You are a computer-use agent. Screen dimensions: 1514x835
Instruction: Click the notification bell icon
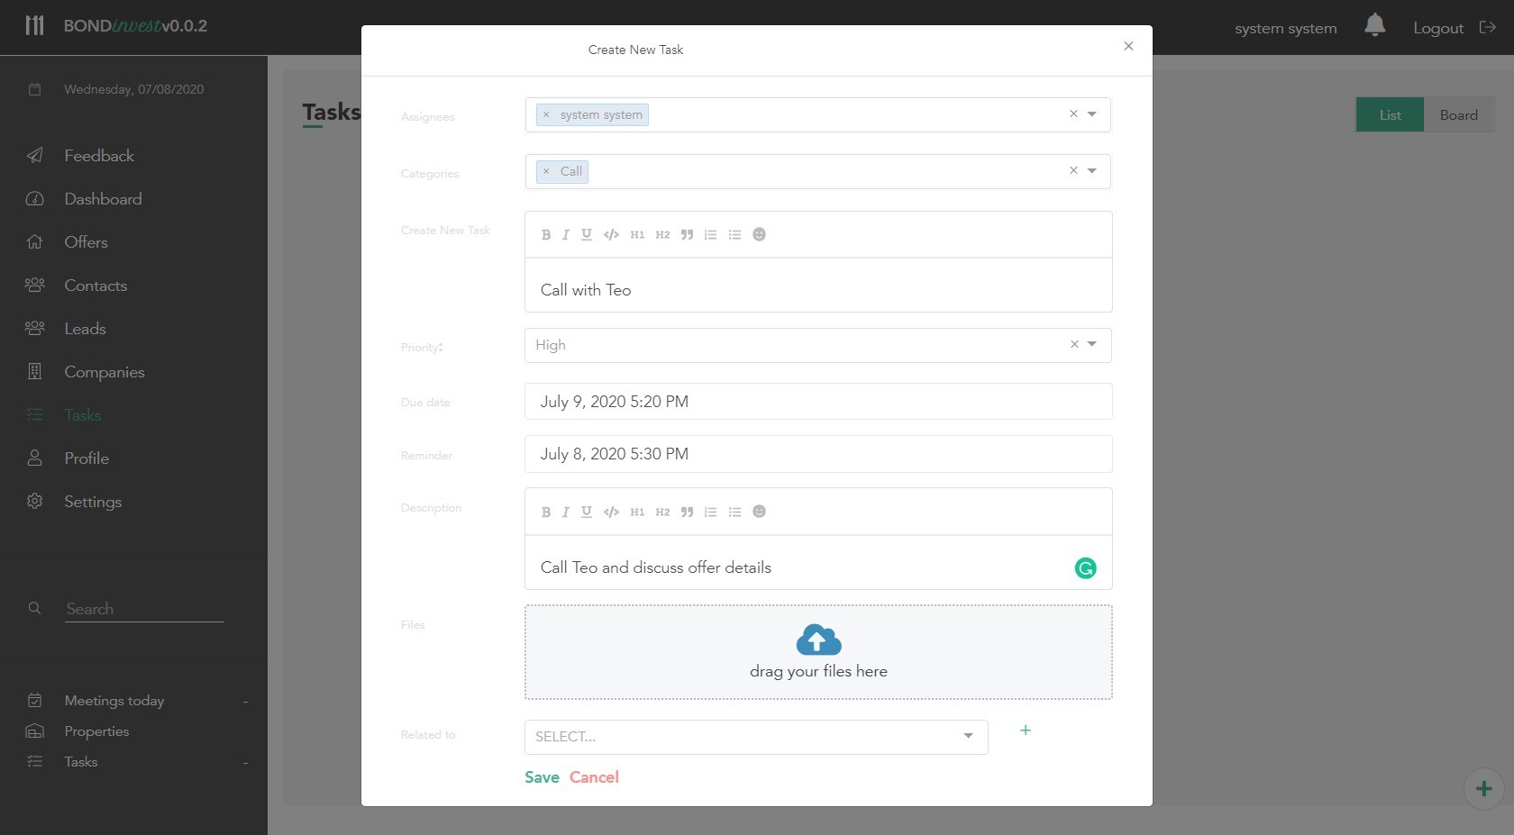[x=1374, y=25]
